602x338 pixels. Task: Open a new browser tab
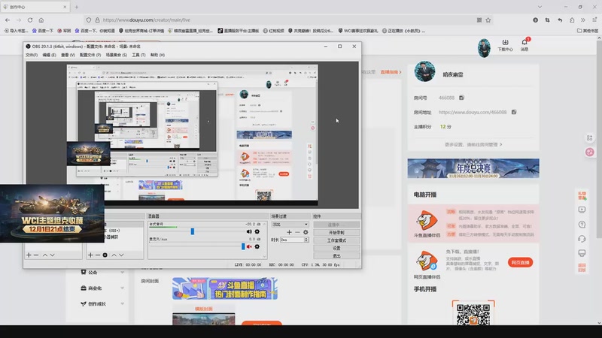point(77,7)
